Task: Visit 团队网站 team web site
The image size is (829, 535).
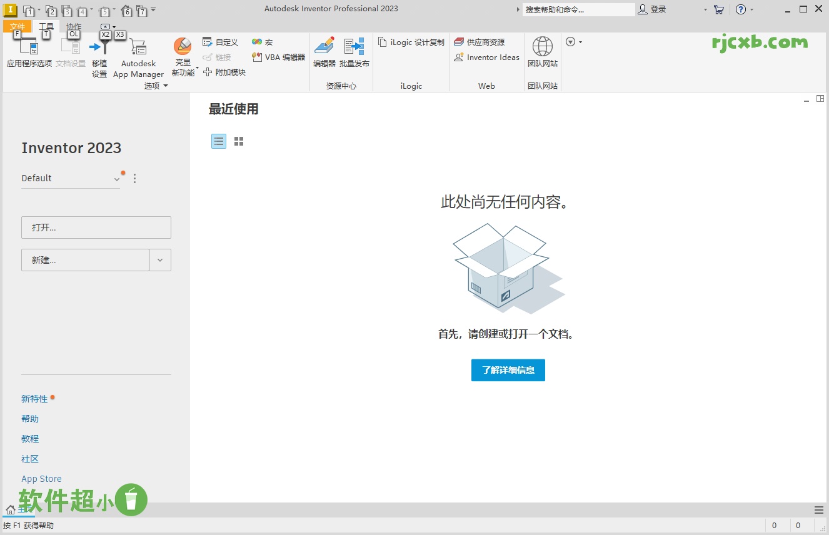Action: coord(541,53)
